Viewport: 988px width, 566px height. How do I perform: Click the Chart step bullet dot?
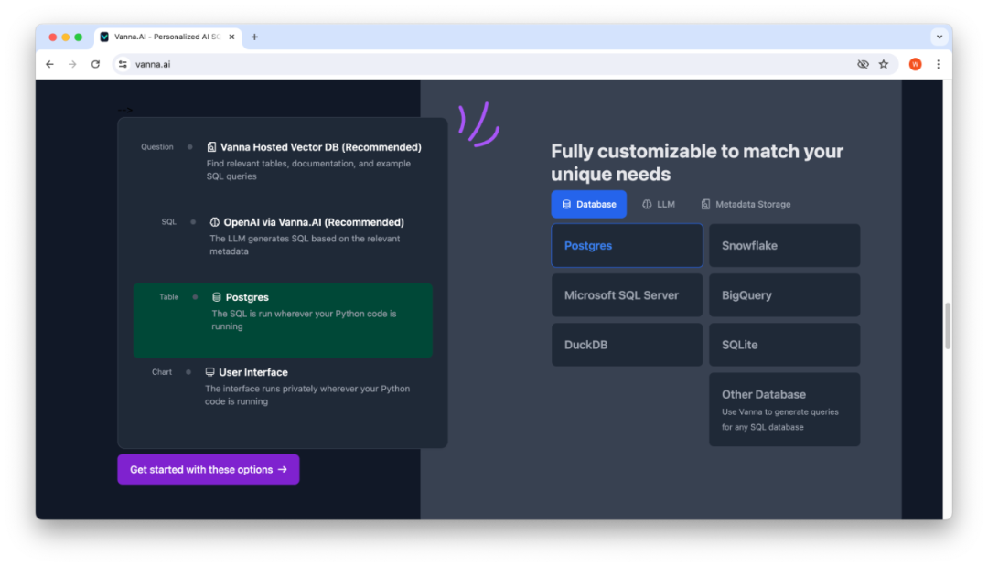188,372
